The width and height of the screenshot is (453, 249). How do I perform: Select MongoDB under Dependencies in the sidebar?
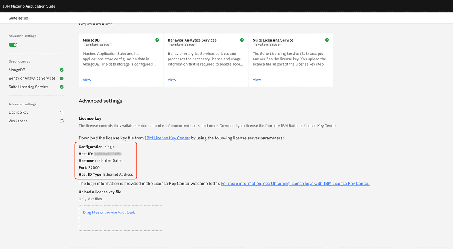click(17, 70)
